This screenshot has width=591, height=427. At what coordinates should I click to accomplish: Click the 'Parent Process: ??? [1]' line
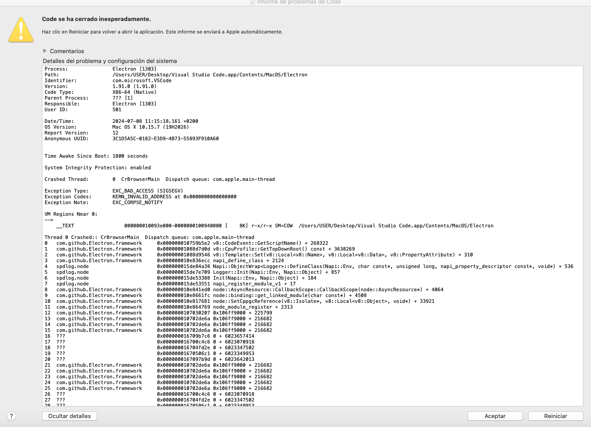click(x=89, y=98)
